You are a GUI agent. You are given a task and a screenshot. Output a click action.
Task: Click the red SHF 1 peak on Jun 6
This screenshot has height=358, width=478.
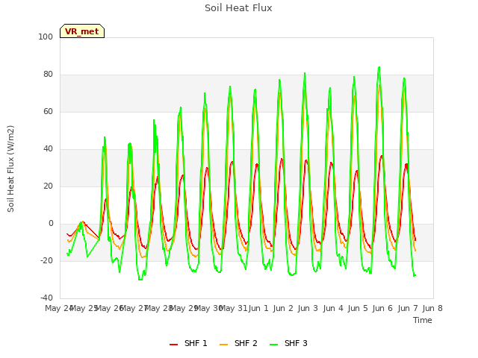[x=382, y=156]
